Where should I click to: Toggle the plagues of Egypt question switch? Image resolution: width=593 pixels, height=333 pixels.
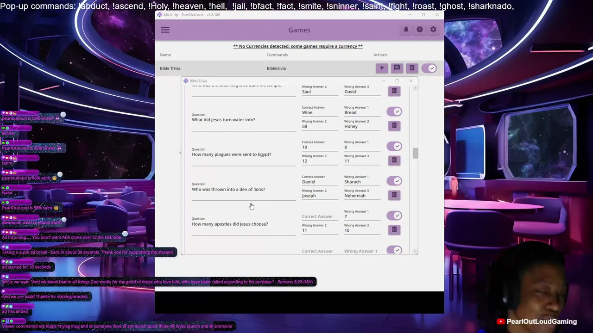[x=394, y=146]
